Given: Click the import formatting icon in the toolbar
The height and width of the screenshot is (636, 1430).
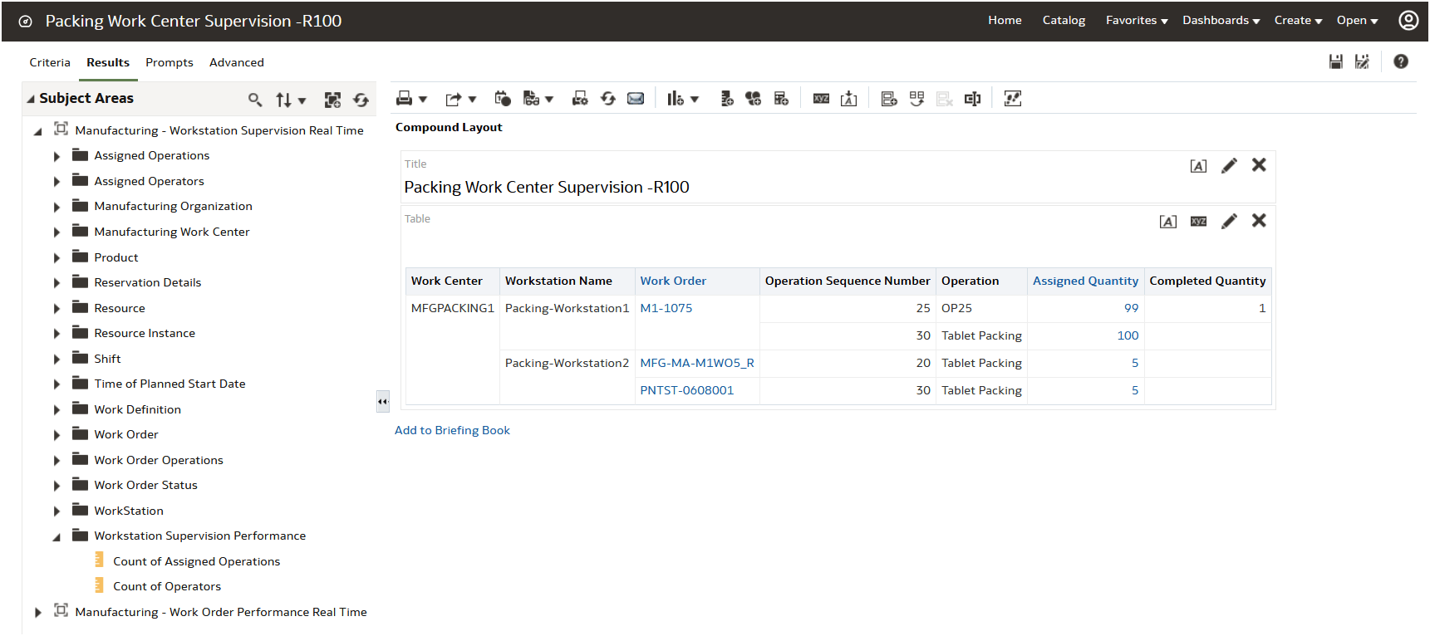Looking at the screenshot, I should click(848, 99).
